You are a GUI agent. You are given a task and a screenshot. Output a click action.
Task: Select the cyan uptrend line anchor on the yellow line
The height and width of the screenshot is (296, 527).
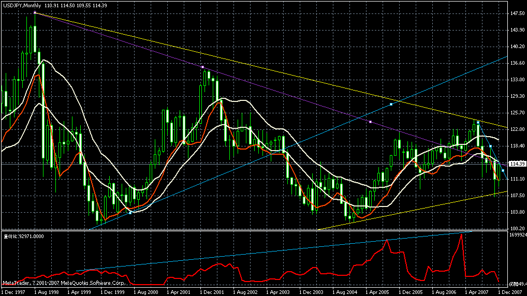(x=391, y=105)
